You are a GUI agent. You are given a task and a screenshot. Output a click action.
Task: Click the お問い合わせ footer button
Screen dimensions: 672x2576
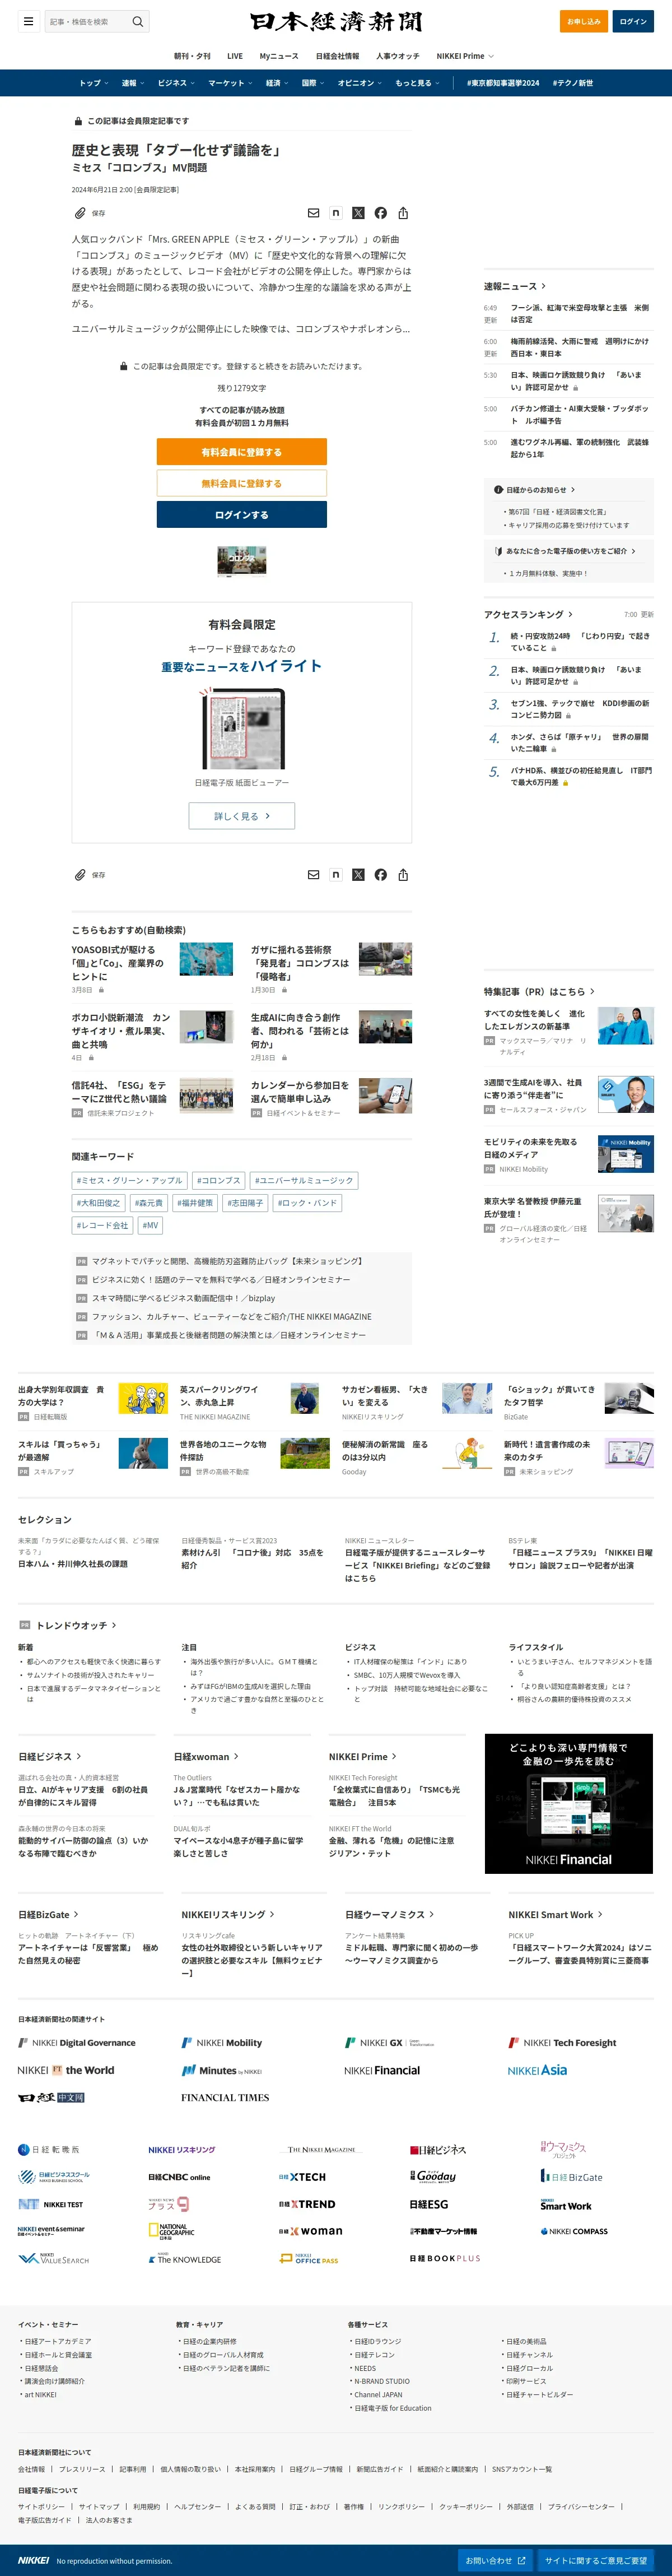coord(495,2560)
